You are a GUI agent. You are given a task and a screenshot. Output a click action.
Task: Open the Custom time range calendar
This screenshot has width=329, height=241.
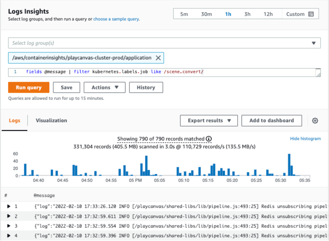pyautogui.click(x=300, y=14)
